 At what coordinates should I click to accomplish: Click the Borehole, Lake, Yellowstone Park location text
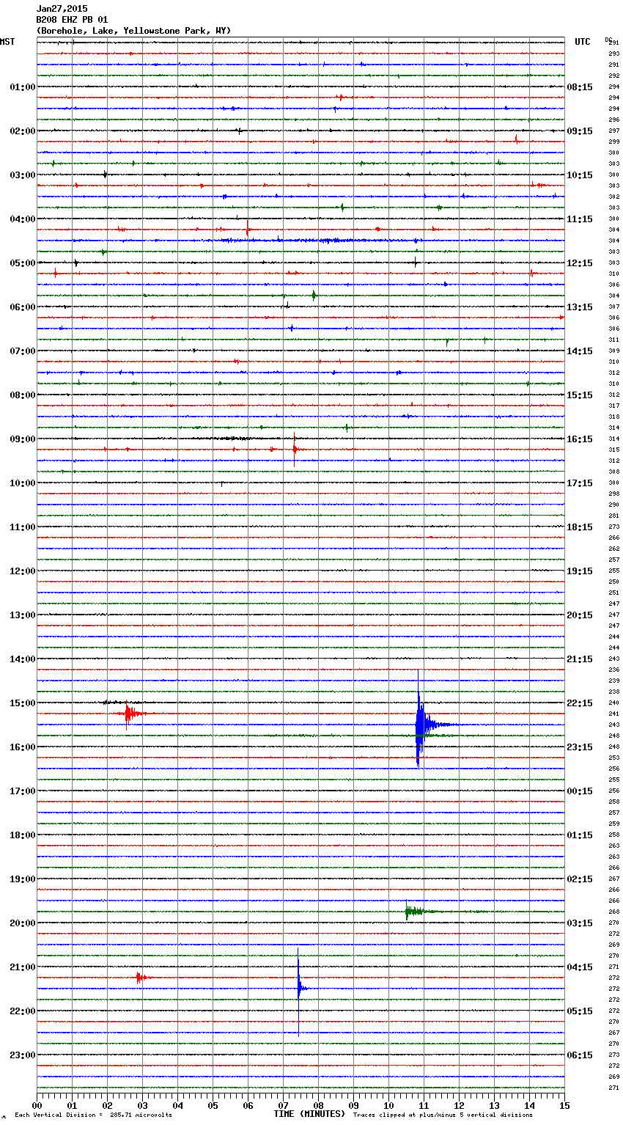click(x=133, y=31)
